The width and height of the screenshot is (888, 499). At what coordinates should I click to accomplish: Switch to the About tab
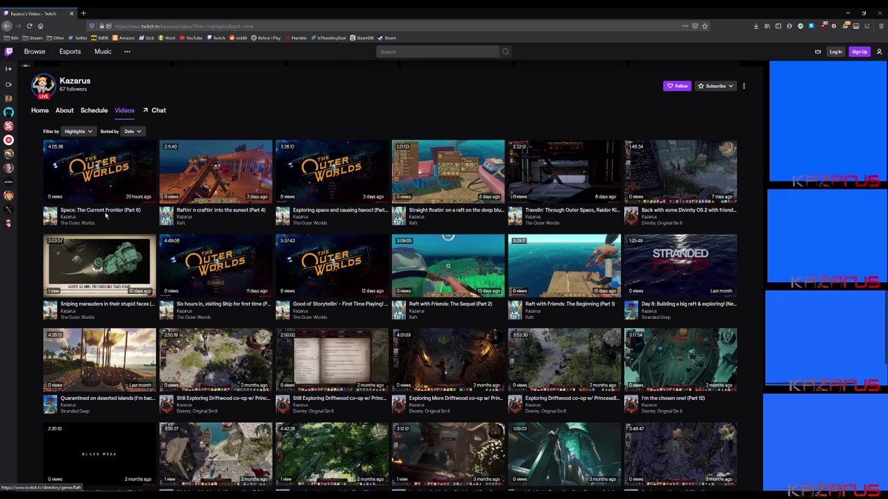tap(65, 110)
